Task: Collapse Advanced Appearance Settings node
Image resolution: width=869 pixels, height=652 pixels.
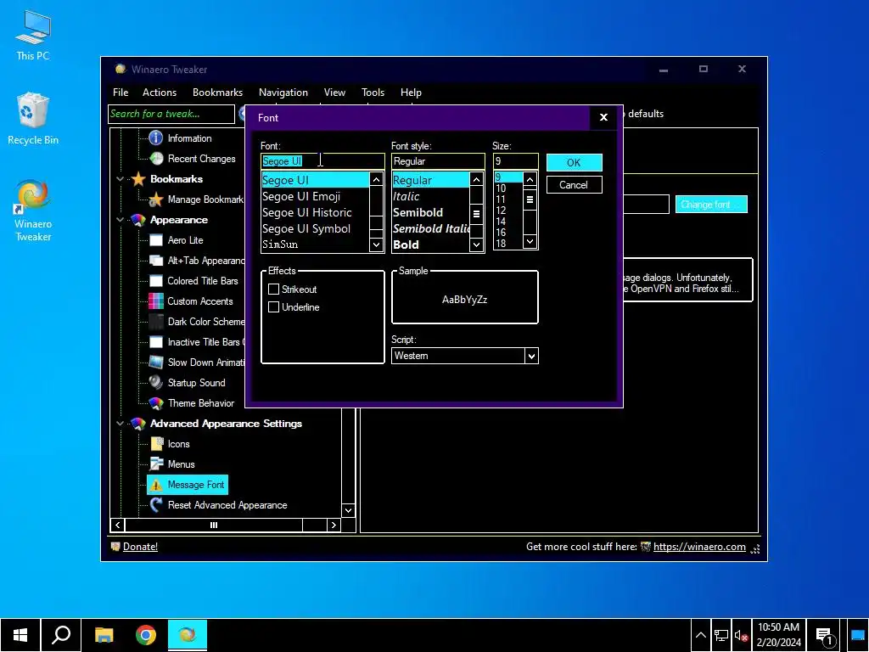Action: point(121,424)
